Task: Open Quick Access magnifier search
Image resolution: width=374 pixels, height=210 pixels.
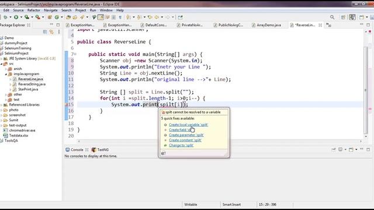Action: click(332, 17)
